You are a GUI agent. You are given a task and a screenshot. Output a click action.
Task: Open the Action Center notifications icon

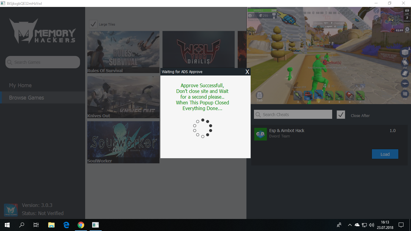(x=401, y=225)
